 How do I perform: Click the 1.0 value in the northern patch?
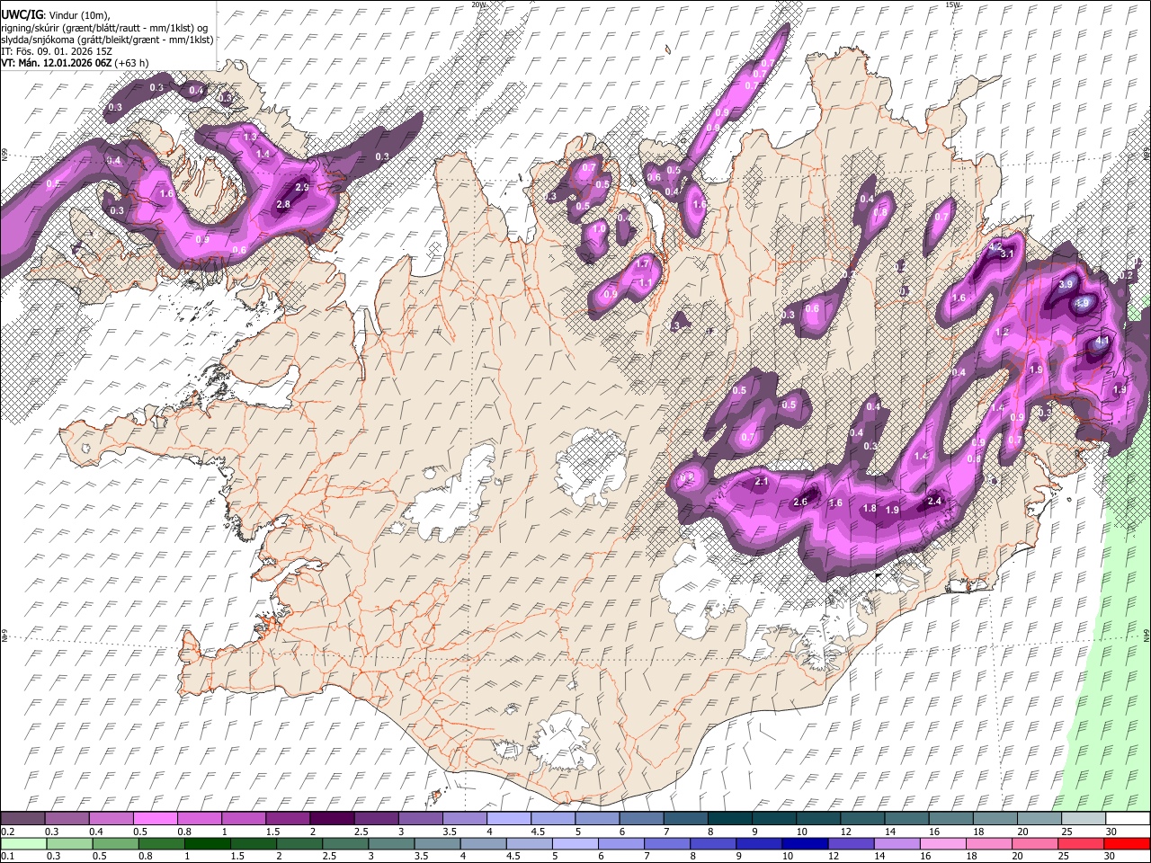coord(599,229)
